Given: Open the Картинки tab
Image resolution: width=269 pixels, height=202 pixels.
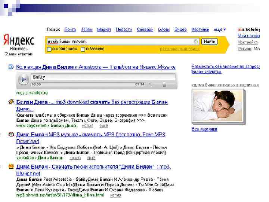Looking at the screenshot, I should coord(200,30).
